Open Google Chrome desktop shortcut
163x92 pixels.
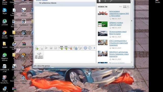pos(5,34)
